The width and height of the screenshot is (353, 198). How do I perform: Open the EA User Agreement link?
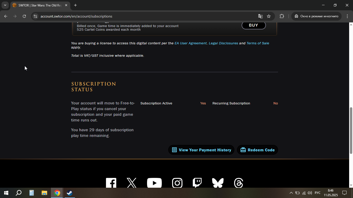[191, 43]
